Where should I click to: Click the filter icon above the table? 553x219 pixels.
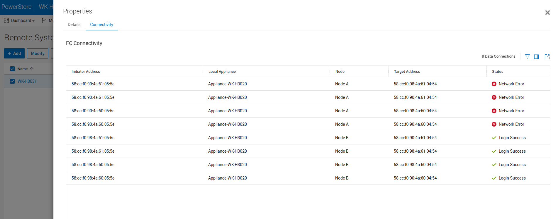point(527,56)
